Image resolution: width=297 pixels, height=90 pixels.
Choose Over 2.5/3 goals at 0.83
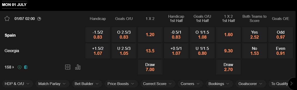[x=124, y=35]
